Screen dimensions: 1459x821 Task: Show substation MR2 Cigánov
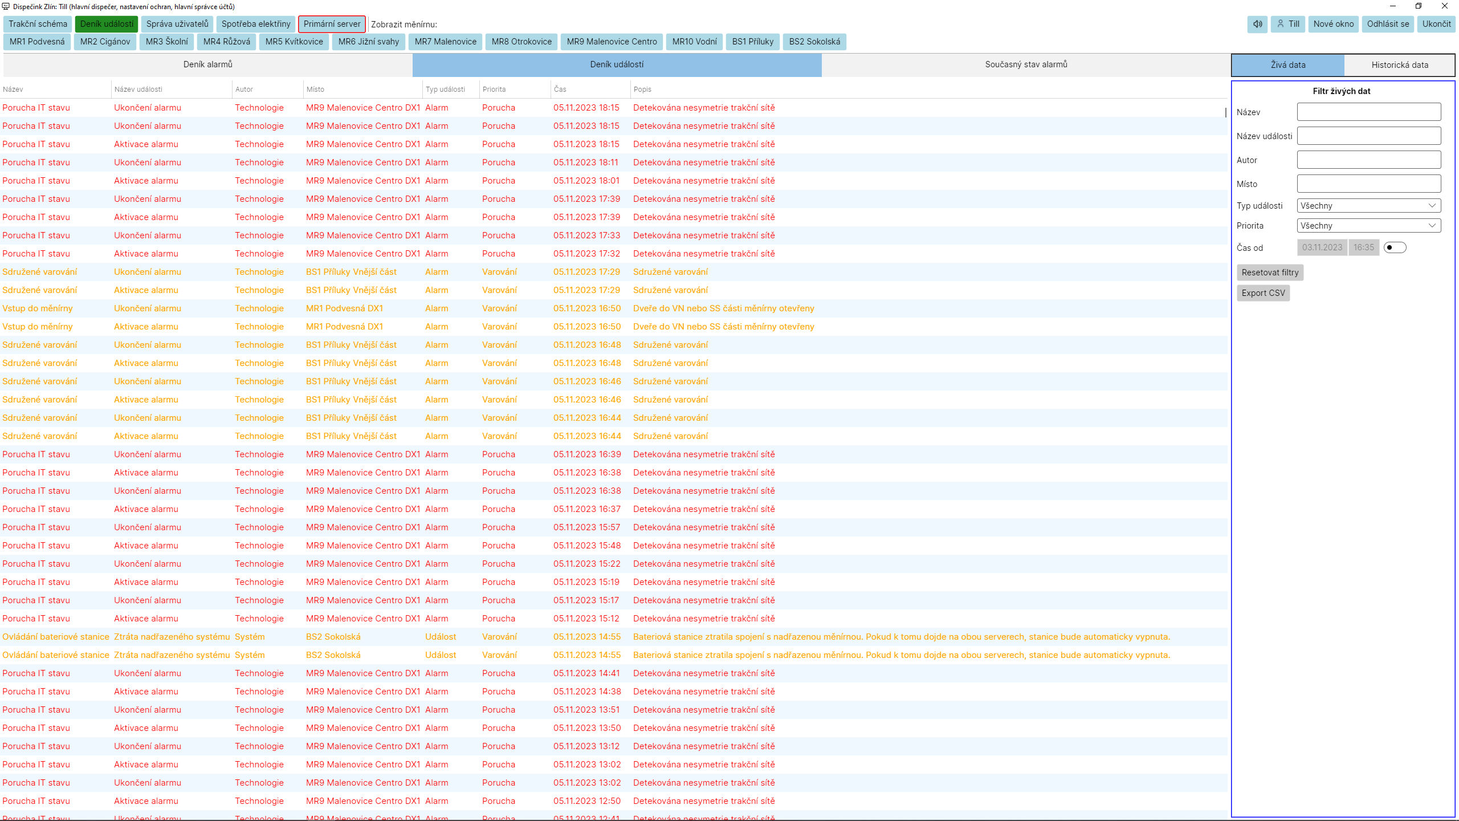click(105, 42)
